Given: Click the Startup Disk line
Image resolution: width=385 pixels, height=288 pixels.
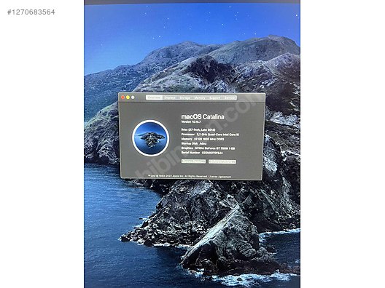Looking at the screenshot, I should coord(194,143).
